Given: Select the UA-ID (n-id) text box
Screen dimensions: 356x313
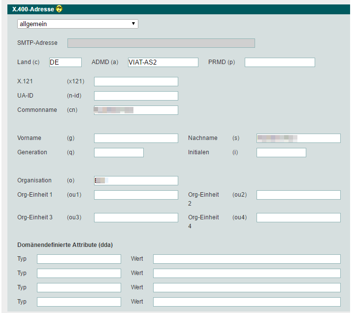Looking at the screenshot, I should (136, 96).
